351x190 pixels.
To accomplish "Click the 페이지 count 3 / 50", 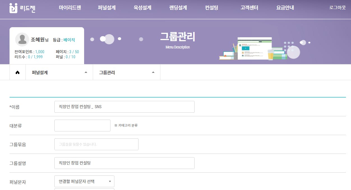I will tap(74, 52).
